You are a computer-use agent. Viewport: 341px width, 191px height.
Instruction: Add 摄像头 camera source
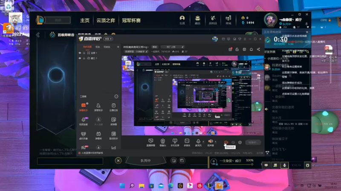[x=163, y=143]
